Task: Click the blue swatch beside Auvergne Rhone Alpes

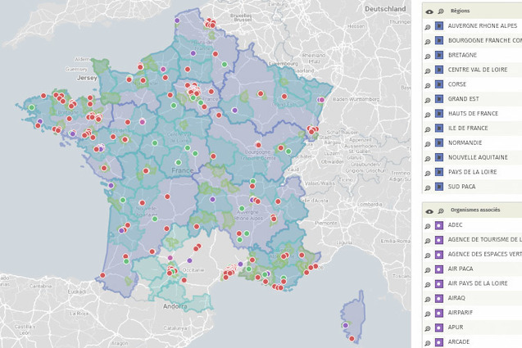Action: (x=439, y=25)
